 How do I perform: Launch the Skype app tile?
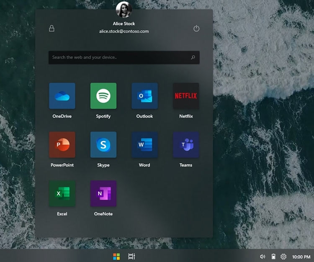tap(103, 145)
